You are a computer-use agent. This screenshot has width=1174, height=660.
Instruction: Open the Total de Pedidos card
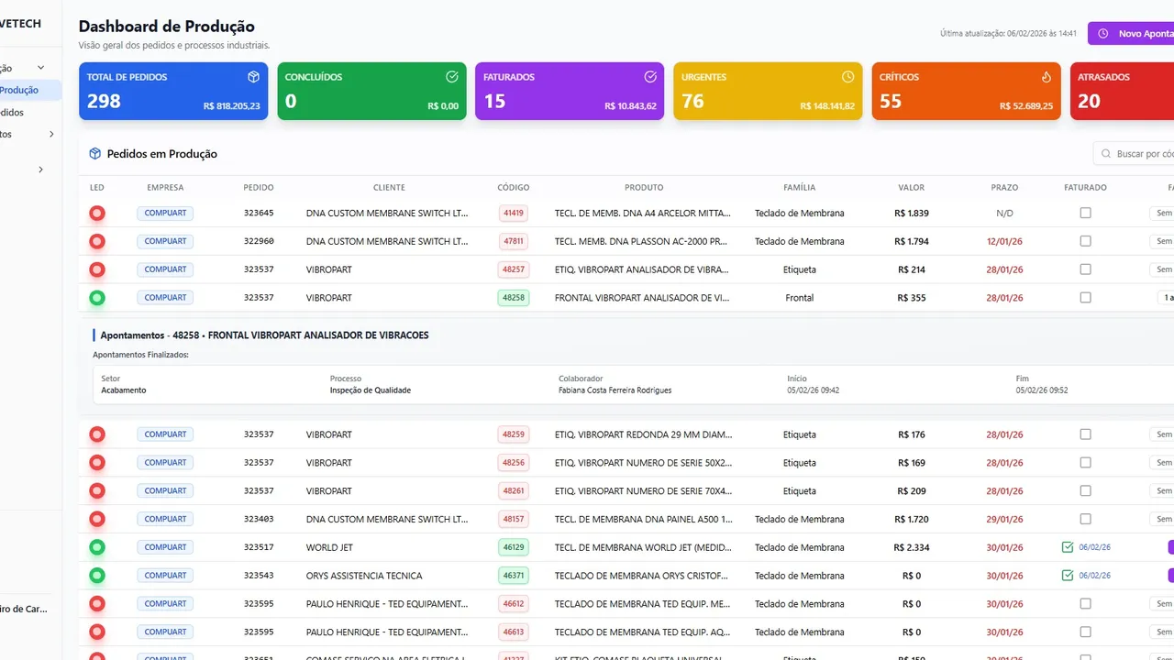pyautogui.click(x=173, y=91)
